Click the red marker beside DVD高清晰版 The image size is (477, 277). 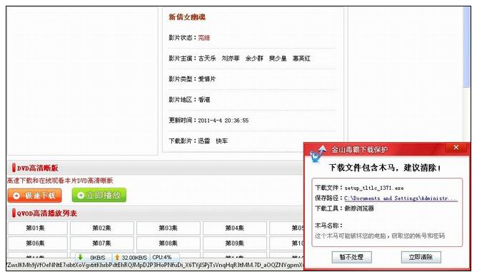[14, 168]
